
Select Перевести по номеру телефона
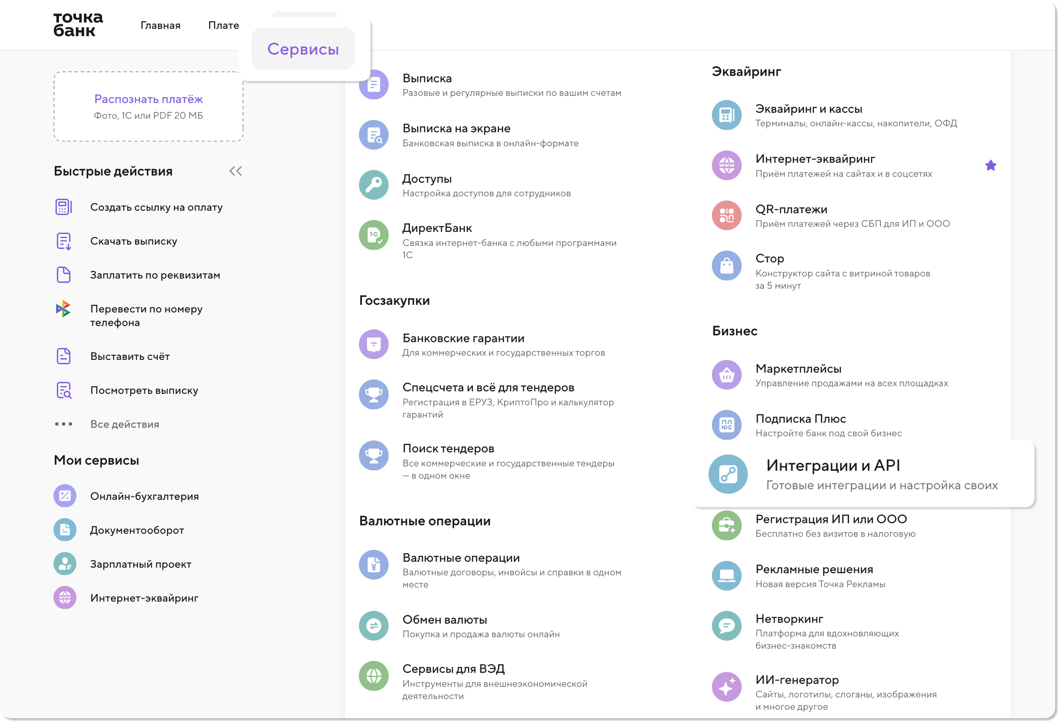[146, 315]
